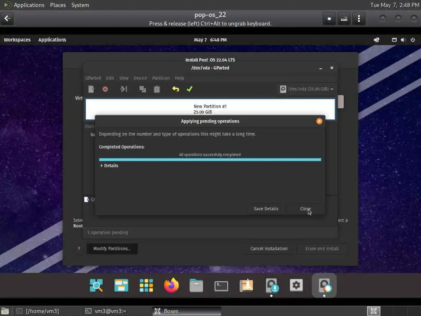Open the Device menu in GParted
The image size is (421, 316).
(141, 78)
